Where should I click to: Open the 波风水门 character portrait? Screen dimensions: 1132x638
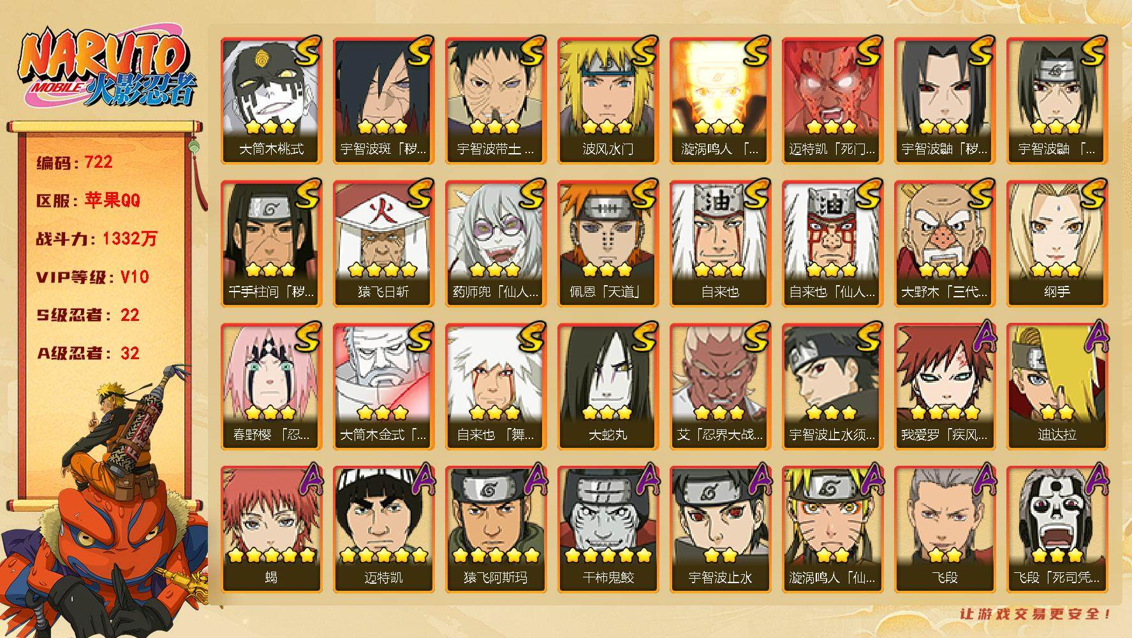pos(608,101)
